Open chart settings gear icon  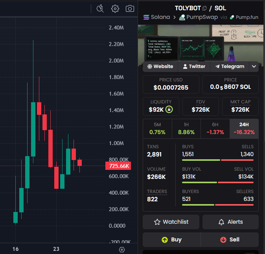tap(115, 9)
